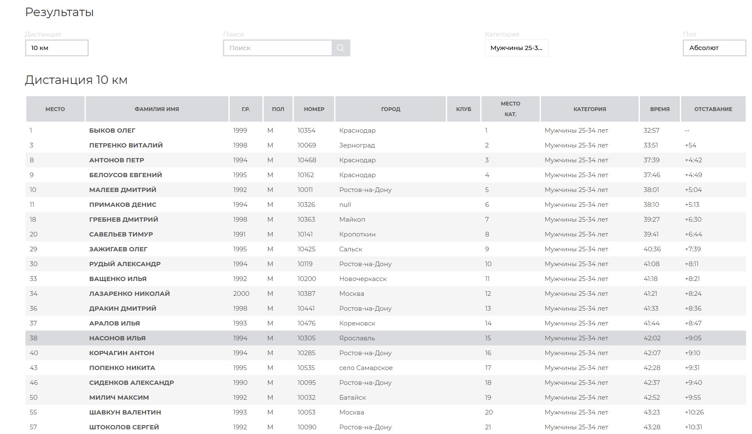The image size is (752, 434).
Task: Click the КАТЕГОРИЯ column header
Action: click(x=590, y=109)
